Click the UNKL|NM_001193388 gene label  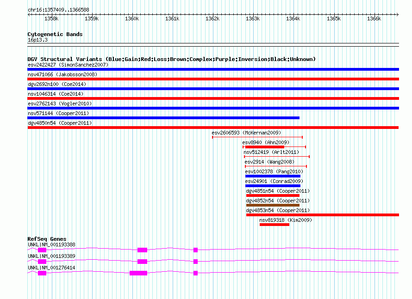click(x=51, y=244)
